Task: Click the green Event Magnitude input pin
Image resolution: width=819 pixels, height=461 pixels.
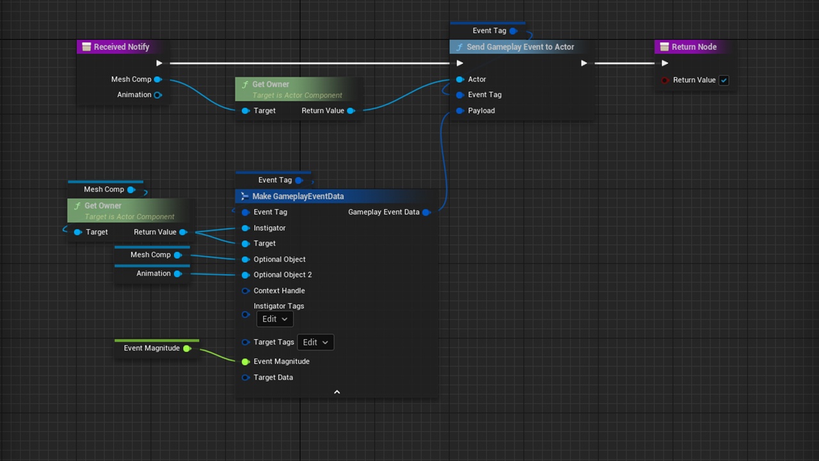Action: pos(245,362)
